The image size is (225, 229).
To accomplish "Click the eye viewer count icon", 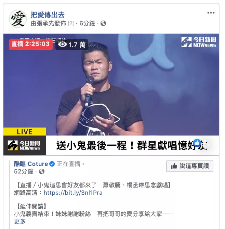I will click(x=63, y=44).
